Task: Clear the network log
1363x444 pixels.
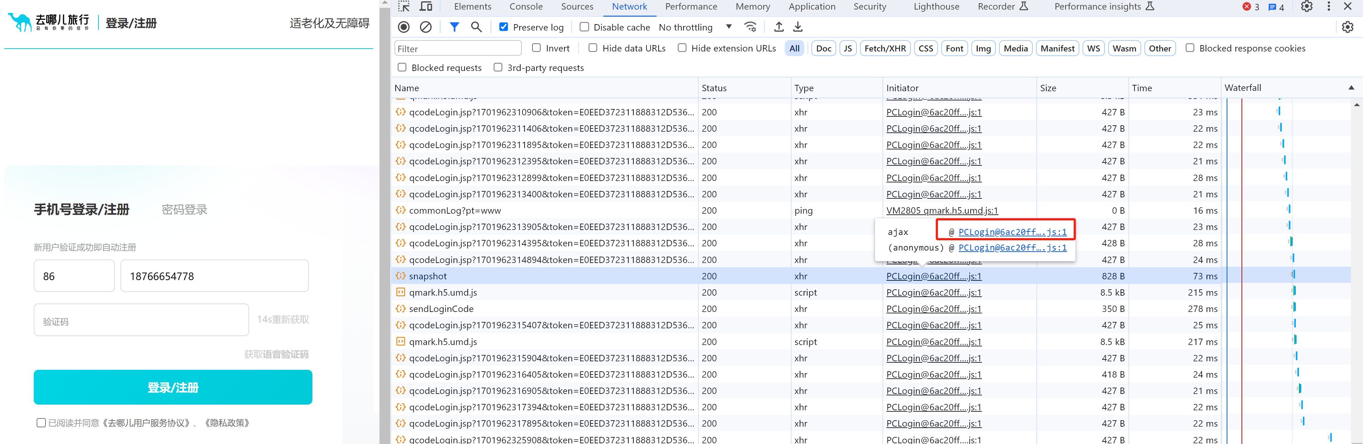Action: 425,27
